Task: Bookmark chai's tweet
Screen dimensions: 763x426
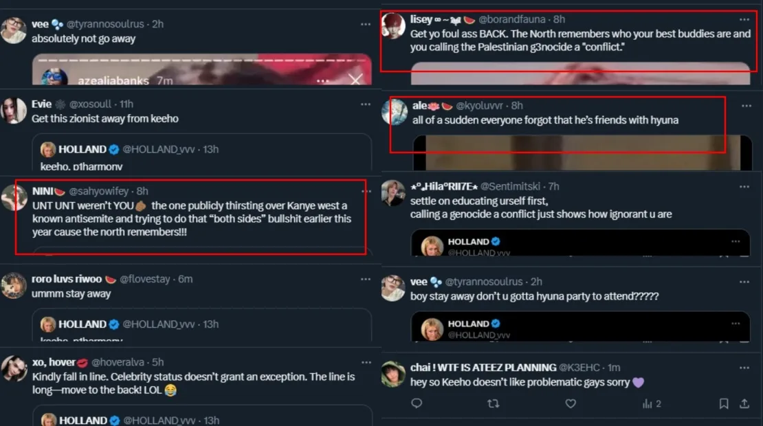Action: tap(723, 404)
